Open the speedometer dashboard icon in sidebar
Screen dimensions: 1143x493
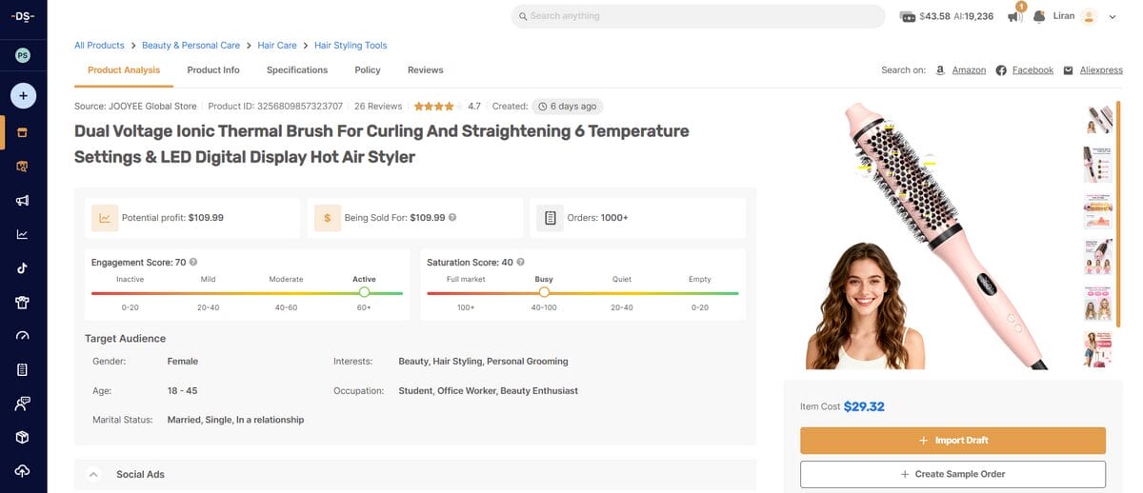pos(23,336)
